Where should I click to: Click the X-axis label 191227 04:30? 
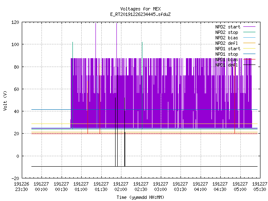pos(220,187)
